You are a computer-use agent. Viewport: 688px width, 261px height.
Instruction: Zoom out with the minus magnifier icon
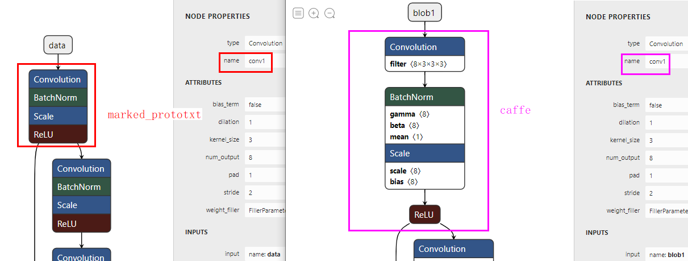330,13
